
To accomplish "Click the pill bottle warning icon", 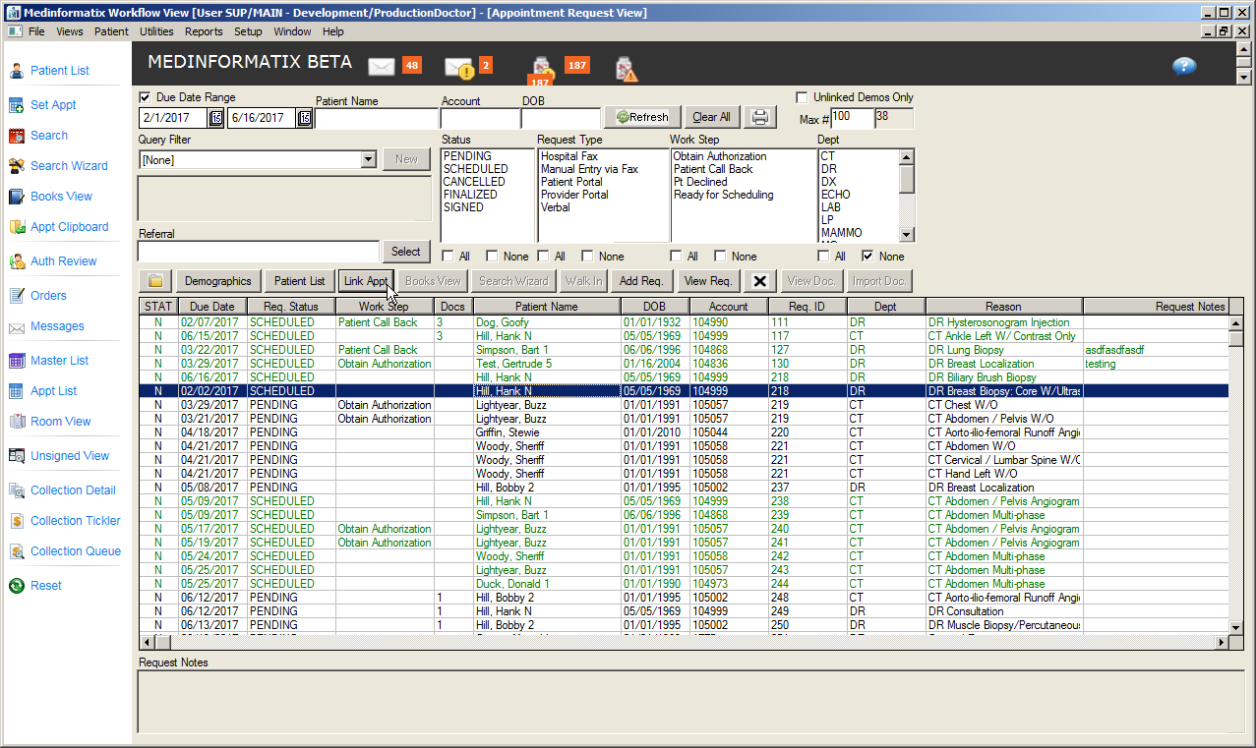I will click(x=626, y=68).
